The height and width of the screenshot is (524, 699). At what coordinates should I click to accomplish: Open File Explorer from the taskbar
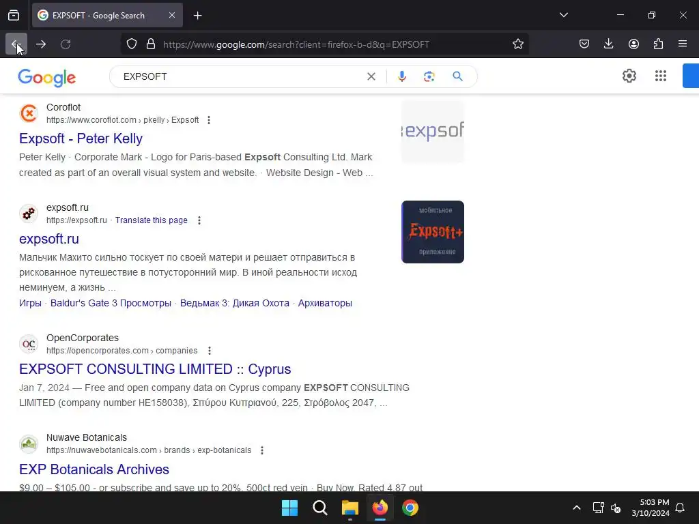pos(350,508)
